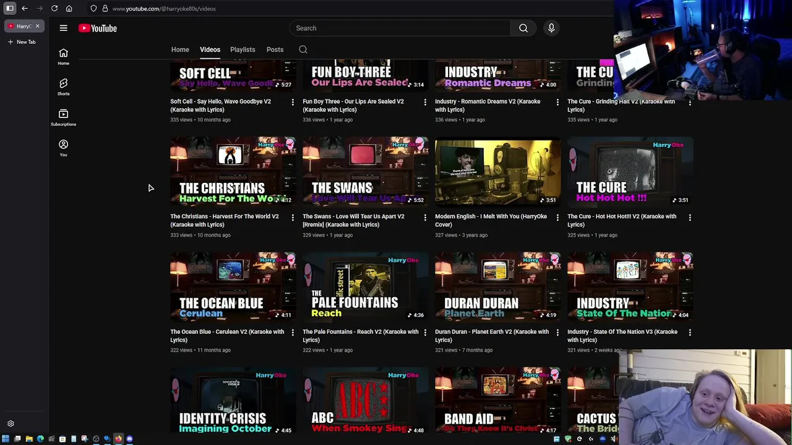Click the search magnifier button

(x=523, y=28)
